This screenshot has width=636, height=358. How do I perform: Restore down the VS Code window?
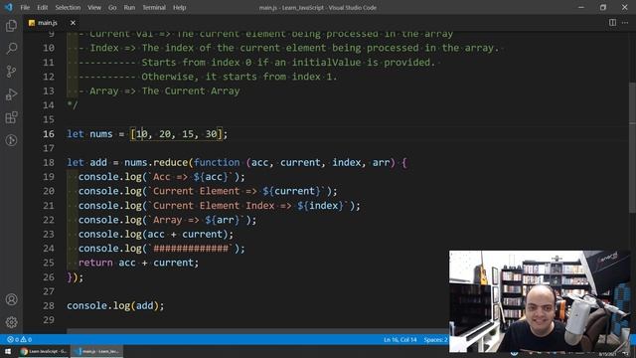[x=603, y=7]
